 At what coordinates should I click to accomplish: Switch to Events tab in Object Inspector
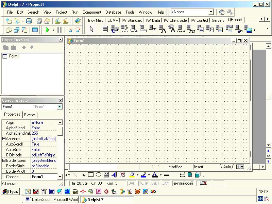30,115
